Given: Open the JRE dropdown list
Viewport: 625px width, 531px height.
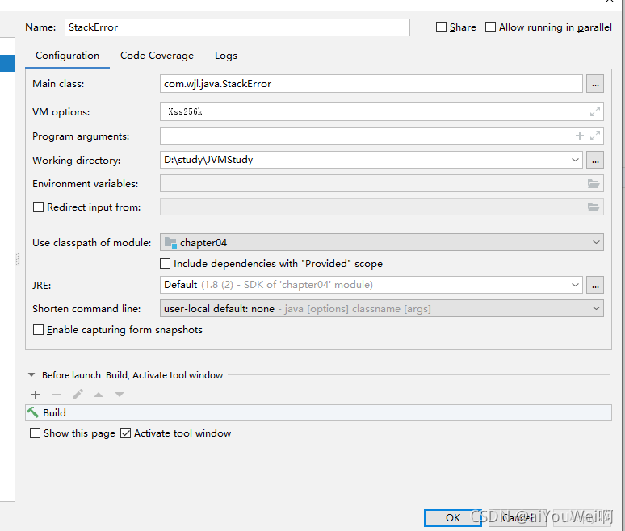Looking at the screenshot, I should [x=575, y=285].
